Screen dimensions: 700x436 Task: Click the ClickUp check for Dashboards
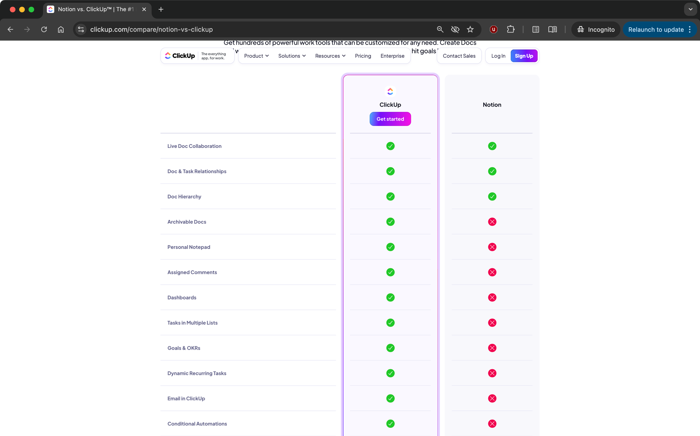click(x=390, y=298)
